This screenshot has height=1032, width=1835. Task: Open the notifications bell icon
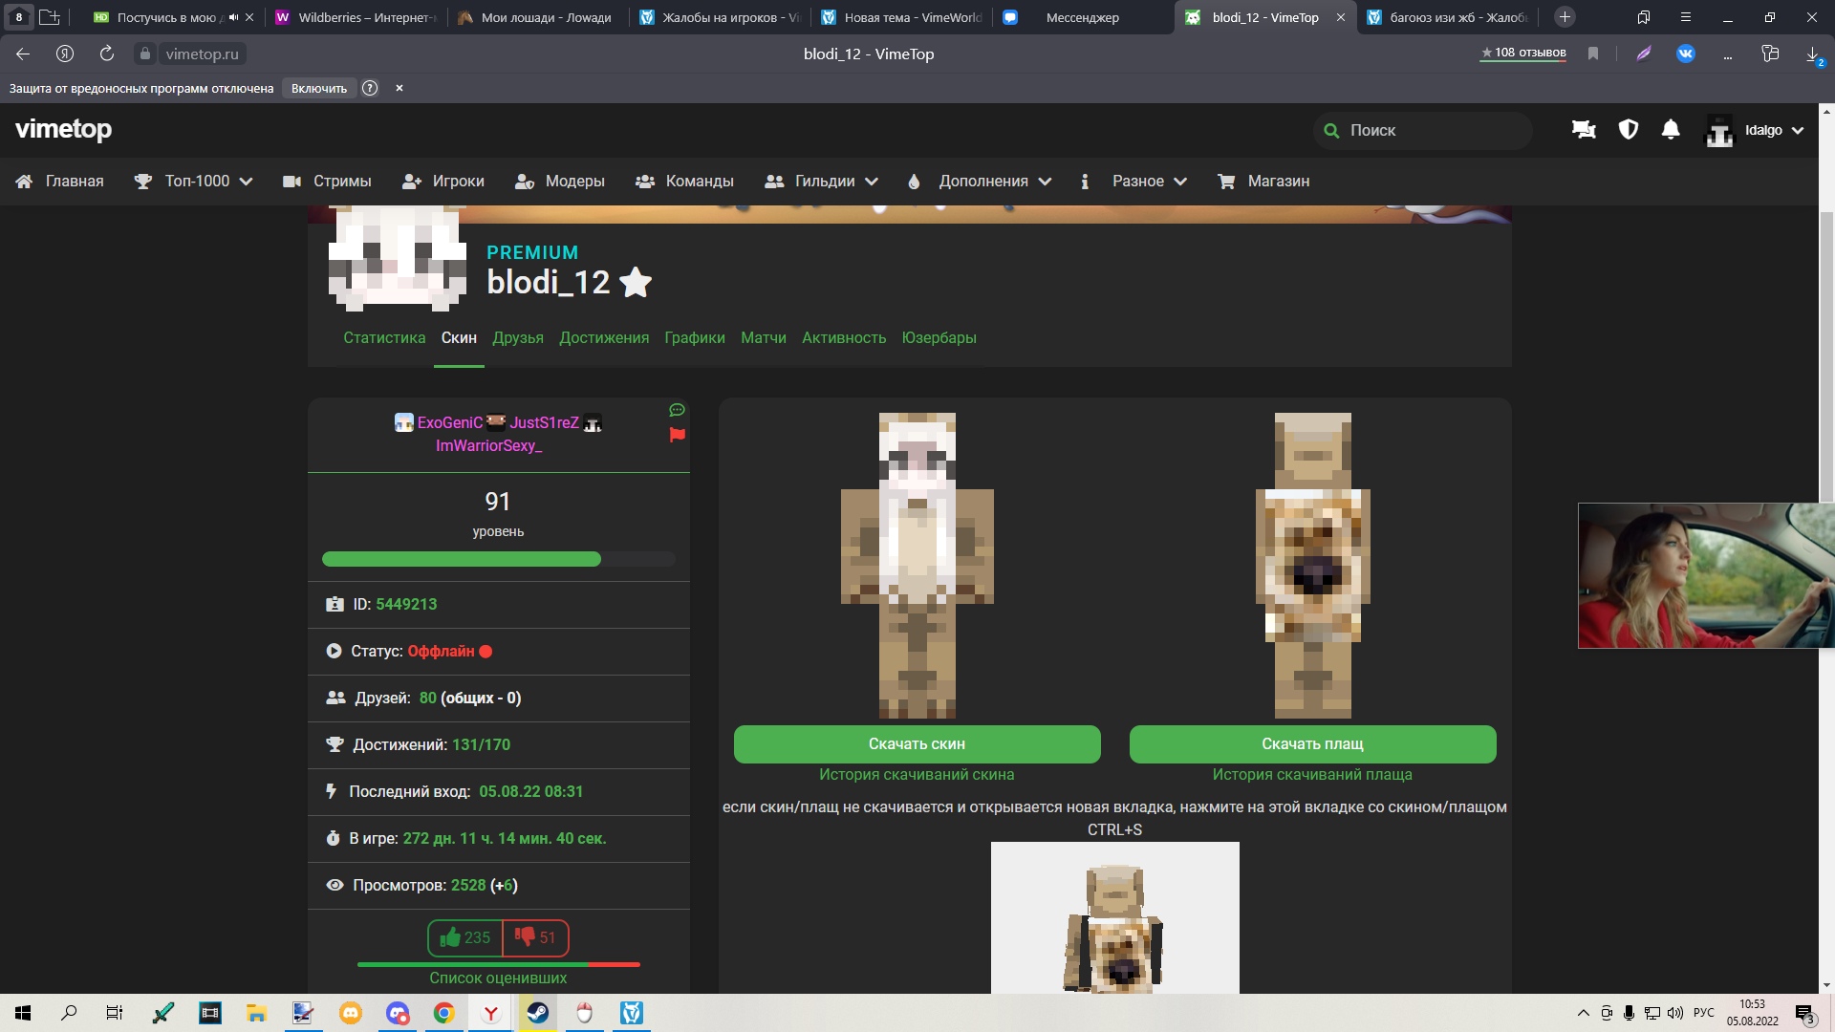[1671, 130]
